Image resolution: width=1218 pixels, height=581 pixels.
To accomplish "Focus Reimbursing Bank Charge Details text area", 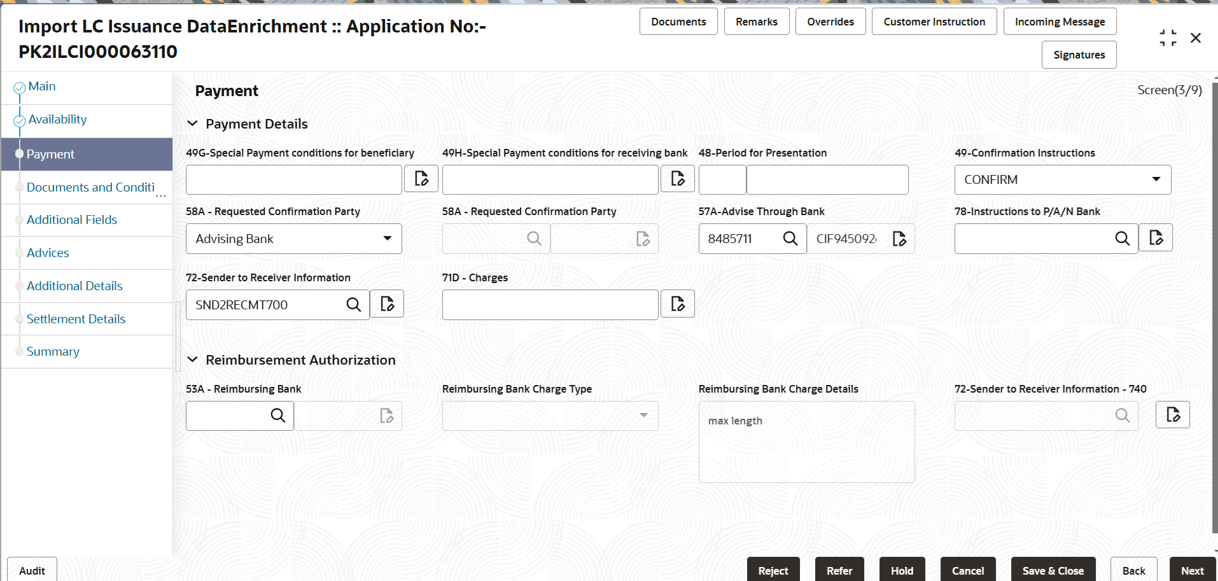I will (x=807, y=442).
